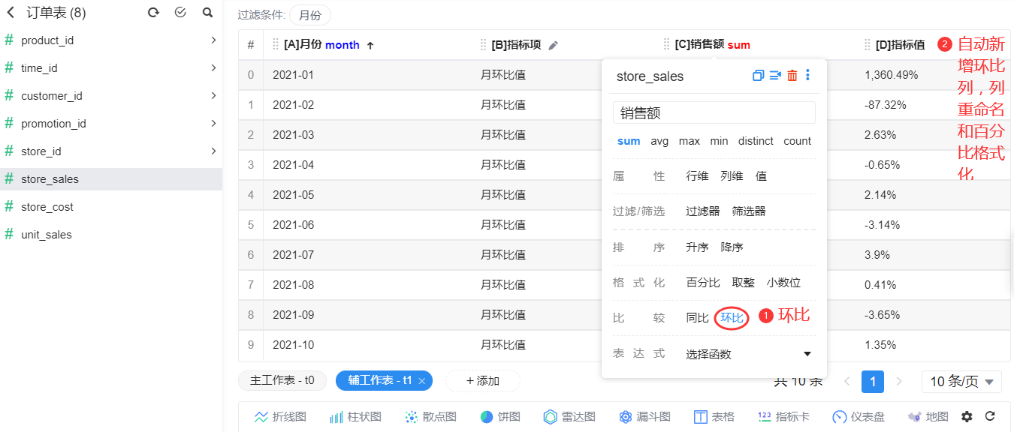Edit the 销售额 column name field
1014x432 pixels.
[x=714, y=112]
